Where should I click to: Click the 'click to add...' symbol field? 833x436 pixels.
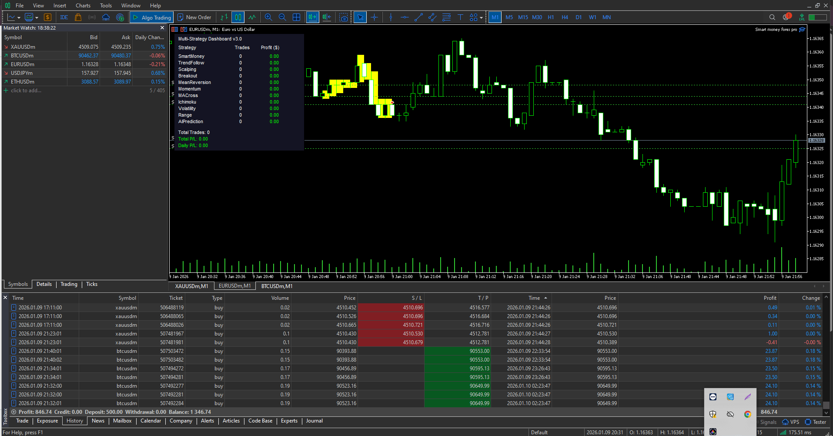[x=26, y=91]
